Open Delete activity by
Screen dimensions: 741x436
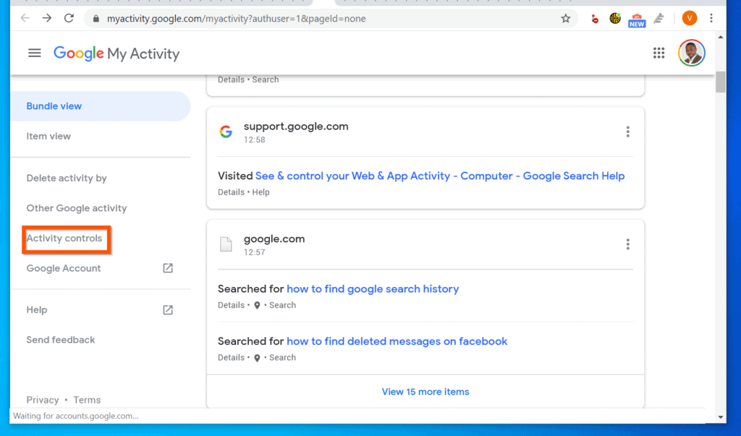tap(67, 178)
